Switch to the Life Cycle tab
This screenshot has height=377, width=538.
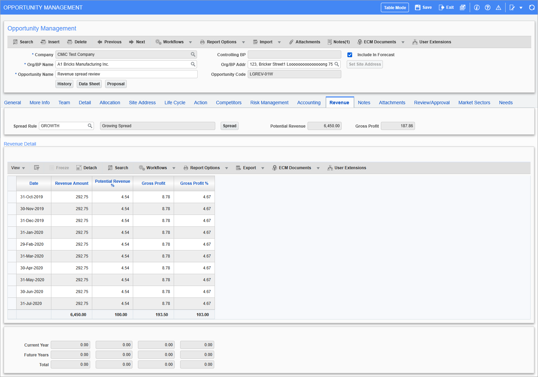point(175,103)
